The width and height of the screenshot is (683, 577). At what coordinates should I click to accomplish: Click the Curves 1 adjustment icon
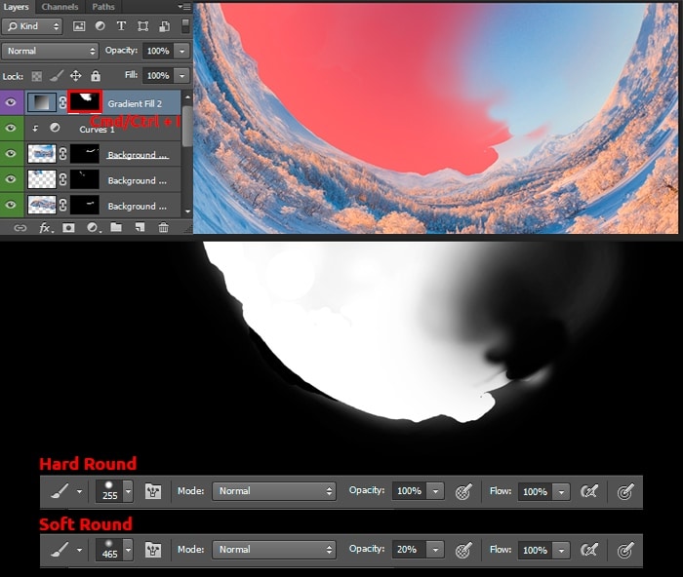55,128
